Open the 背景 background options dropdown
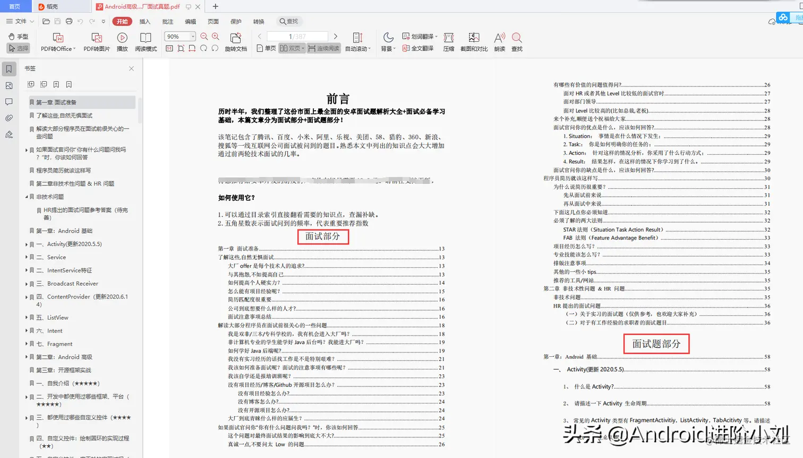This screenshot has width=803, height=458. pos(388,47)
